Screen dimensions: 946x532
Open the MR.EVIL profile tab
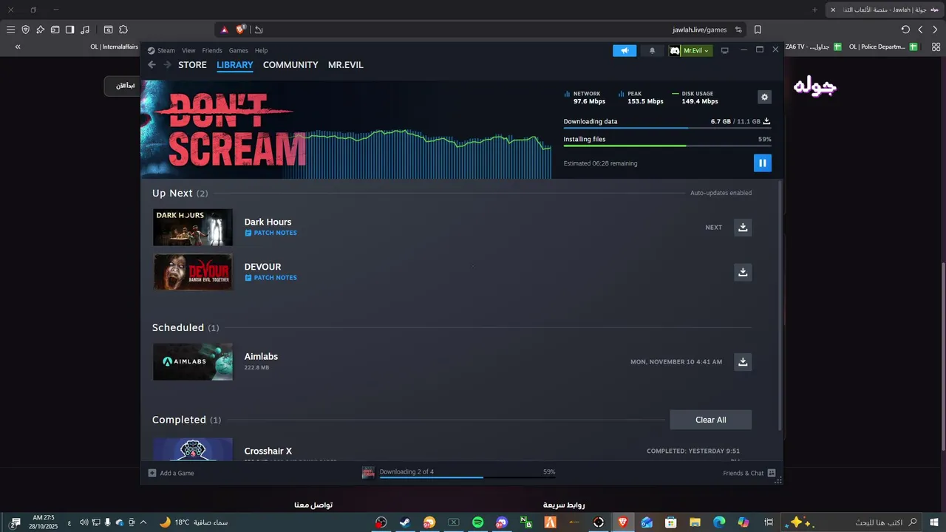345,65
